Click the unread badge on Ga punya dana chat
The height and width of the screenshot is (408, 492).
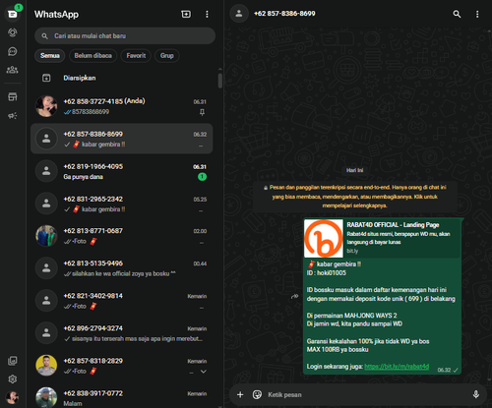pyautogui.click(x=202, y=177)
